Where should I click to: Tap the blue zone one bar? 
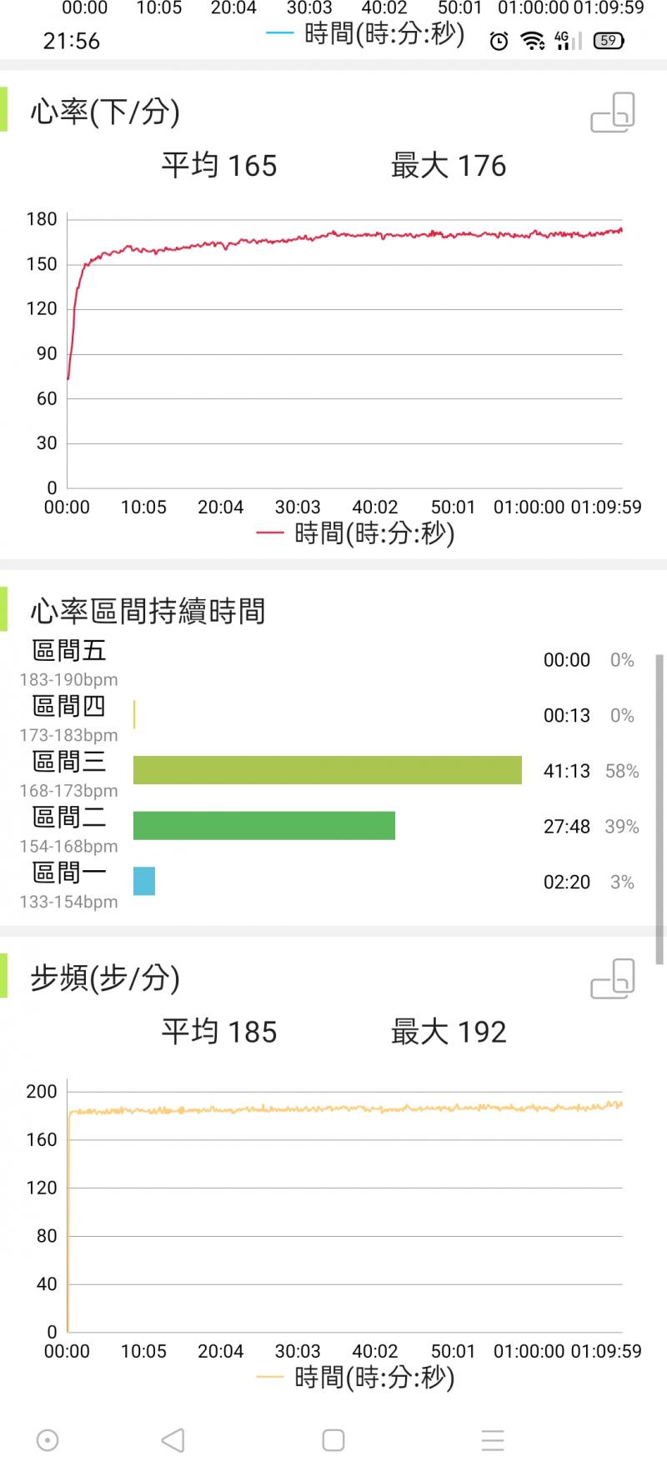(144, 881)
